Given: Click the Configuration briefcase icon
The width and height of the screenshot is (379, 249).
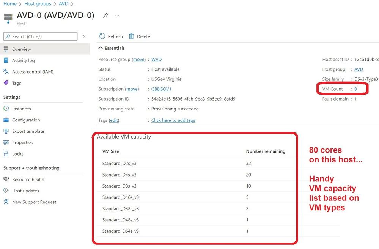Looking at the screenshot, I should (6, 120).
